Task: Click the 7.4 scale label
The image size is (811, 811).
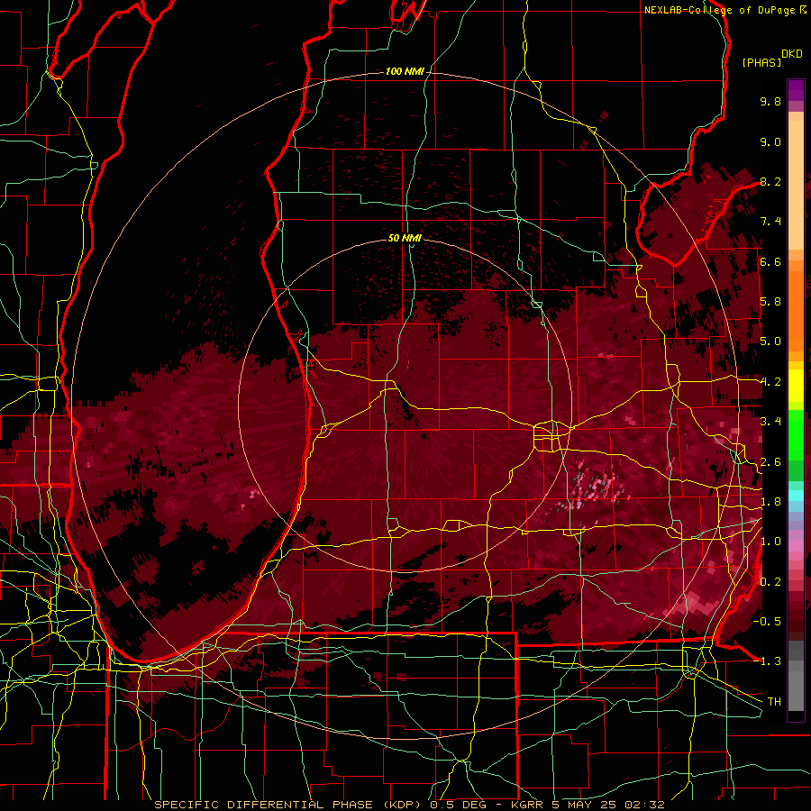Action: 770,222
